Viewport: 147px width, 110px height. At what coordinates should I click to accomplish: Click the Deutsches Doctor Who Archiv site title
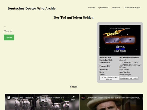point(32,8)
